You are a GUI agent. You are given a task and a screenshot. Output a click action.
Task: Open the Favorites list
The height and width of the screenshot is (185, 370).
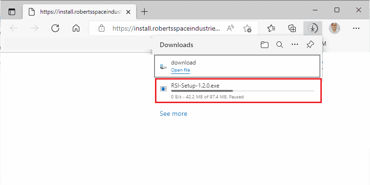271,28
